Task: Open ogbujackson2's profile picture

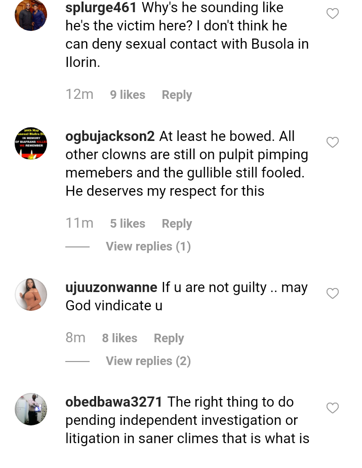Action: [31, 143]
